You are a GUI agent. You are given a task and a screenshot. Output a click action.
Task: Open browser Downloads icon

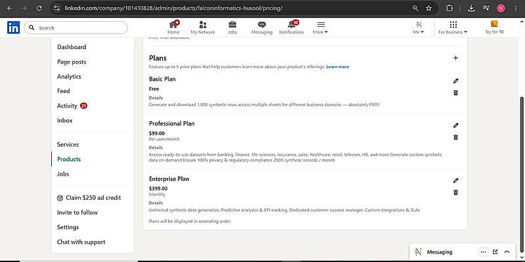pos(471,9)
